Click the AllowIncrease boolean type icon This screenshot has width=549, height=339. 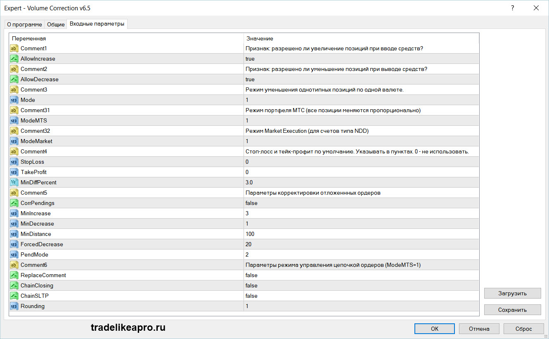(14, 59)
